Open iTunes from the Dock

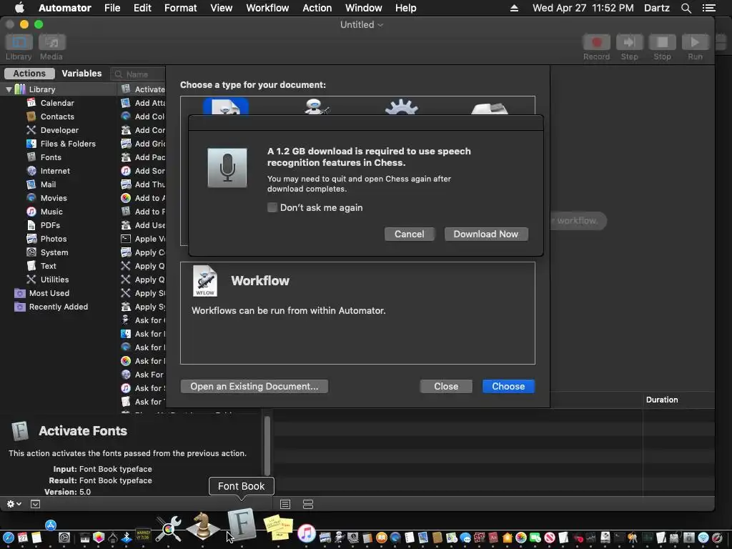(x=306, y=533)
